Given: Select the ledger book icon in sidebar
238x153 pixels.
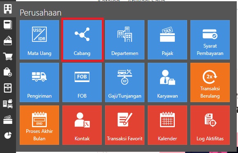Looking at the screenshot, I should [x=8, y=25].
